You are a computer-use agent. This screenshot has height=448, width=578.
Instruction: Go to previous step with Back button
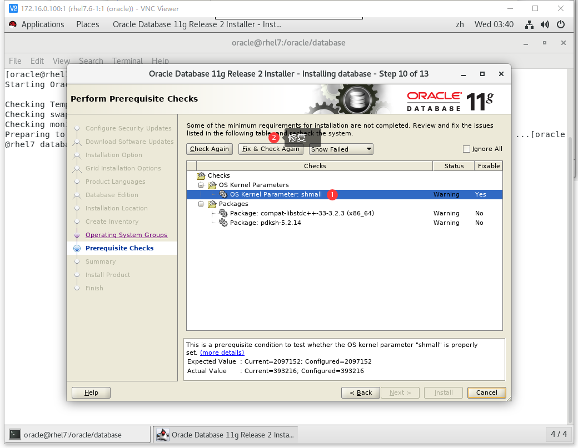tap(361, 392)
